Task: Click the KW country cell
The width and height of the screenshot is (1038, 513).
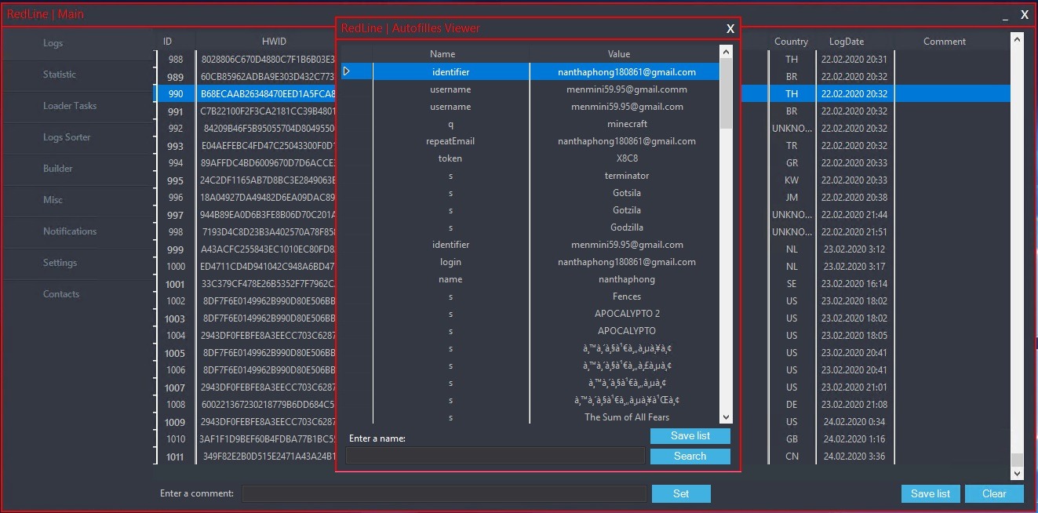Action: [792, 180]
